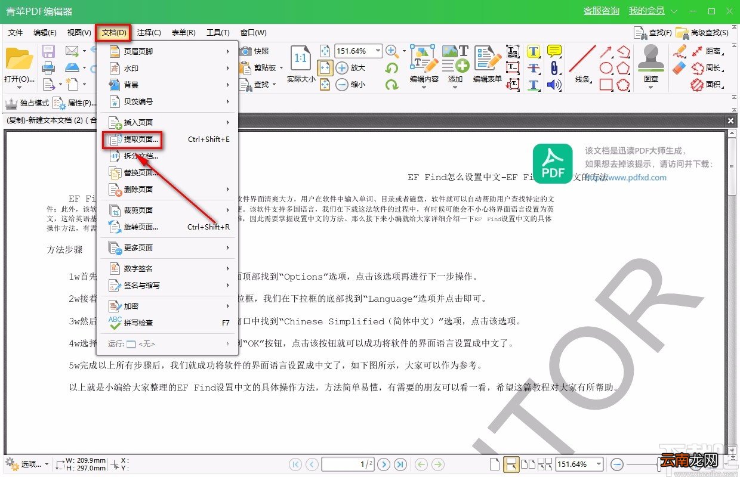Click the zoom slider minus button
Viewport: 740px width, 477px height.
pyautogui.click(x=618, y=464)
